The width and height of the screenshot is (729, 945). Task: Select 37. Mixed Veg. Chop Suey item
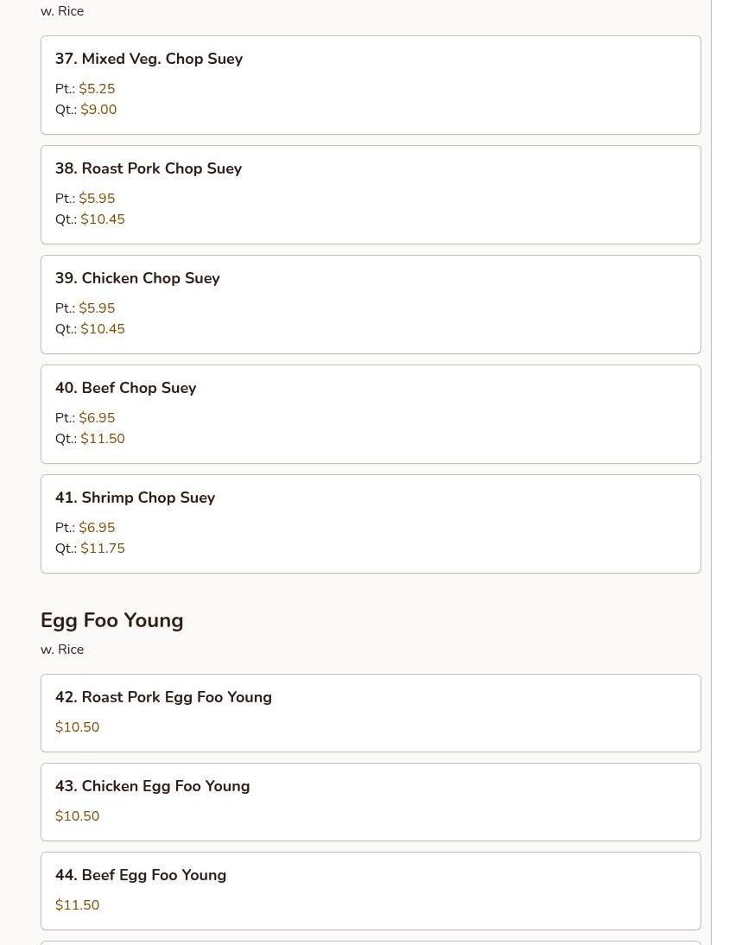371,85
